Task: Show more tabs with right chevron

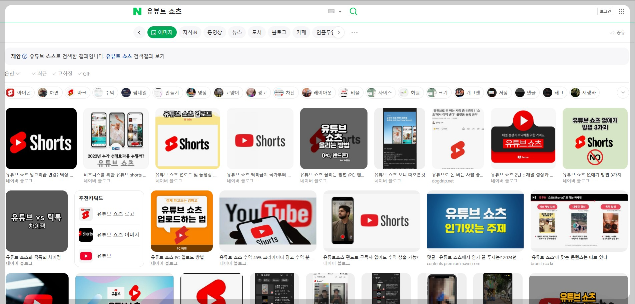Action: 339,32
